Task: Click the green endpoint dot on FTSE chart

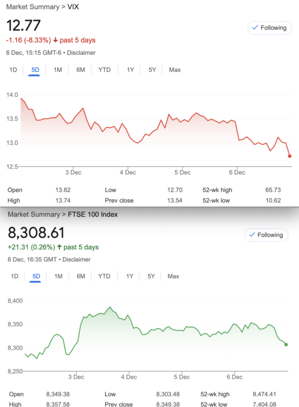Action: tap(286, 344)
